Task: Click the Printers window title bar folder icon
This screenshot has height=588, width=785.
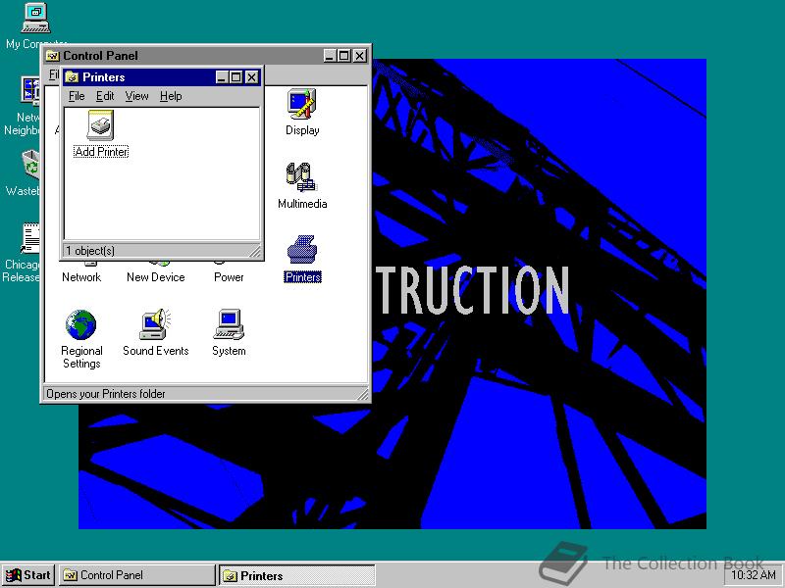Action: (72, 77)
